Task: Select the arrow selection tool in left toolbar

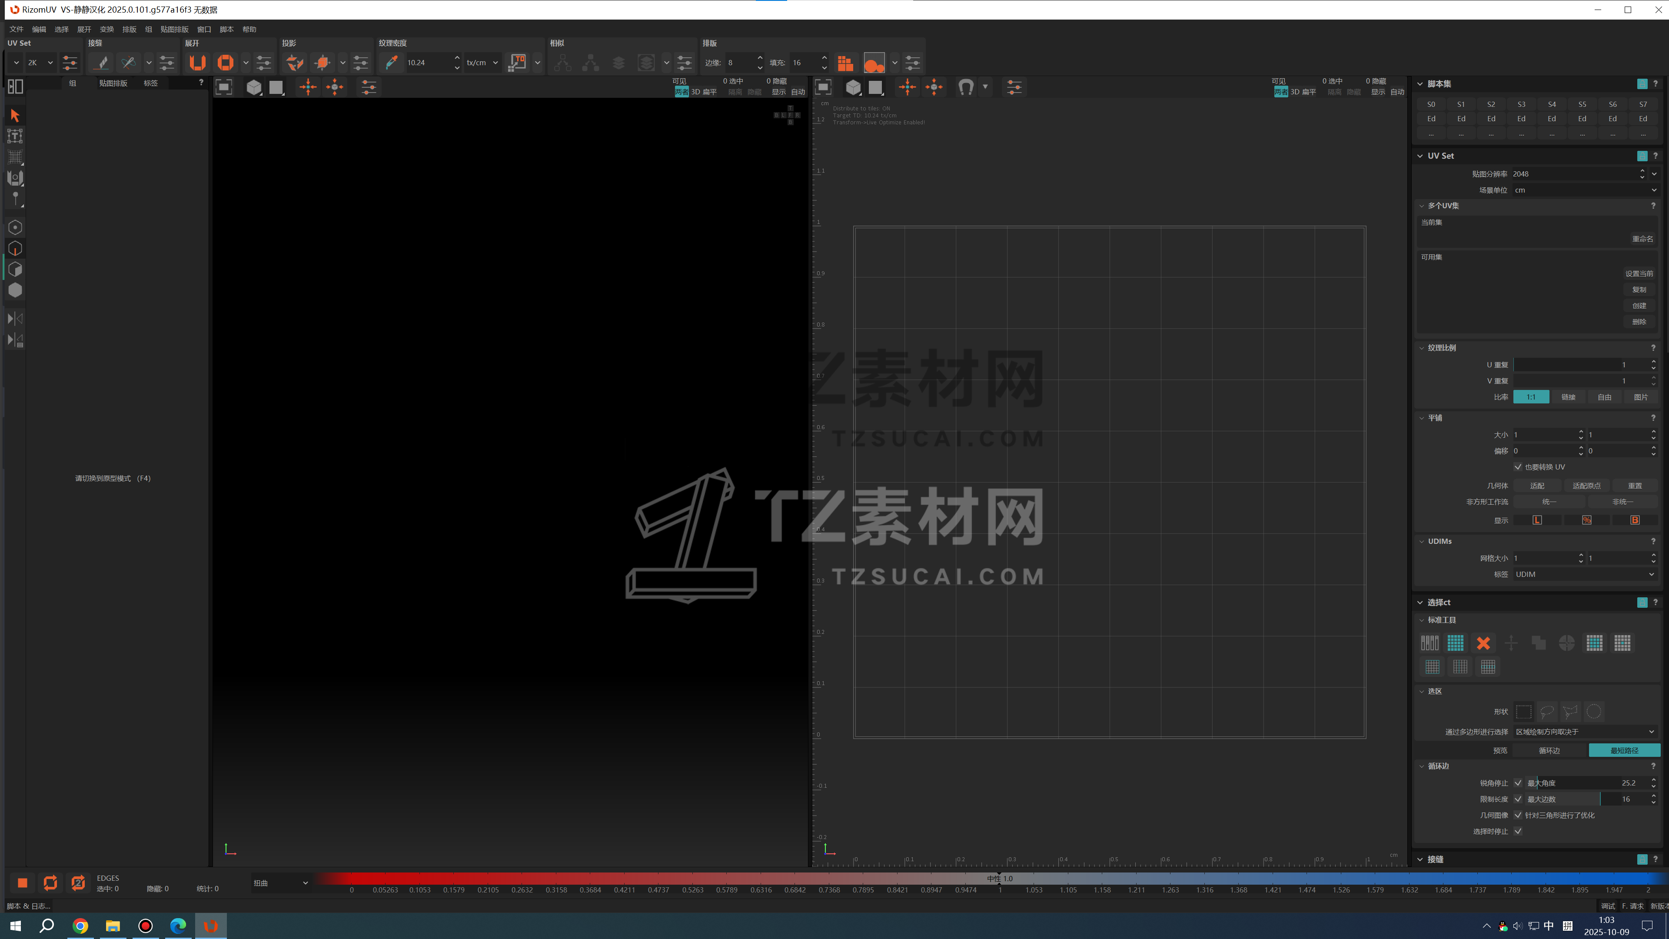Action: pyautogui.click(x=14, y=115)
